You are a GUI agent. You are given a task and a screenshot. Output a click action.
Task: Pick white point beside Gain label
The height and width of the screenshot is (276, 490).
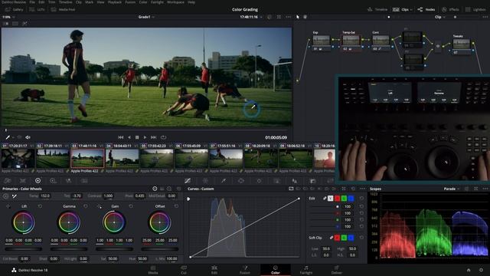coord(100,206)
